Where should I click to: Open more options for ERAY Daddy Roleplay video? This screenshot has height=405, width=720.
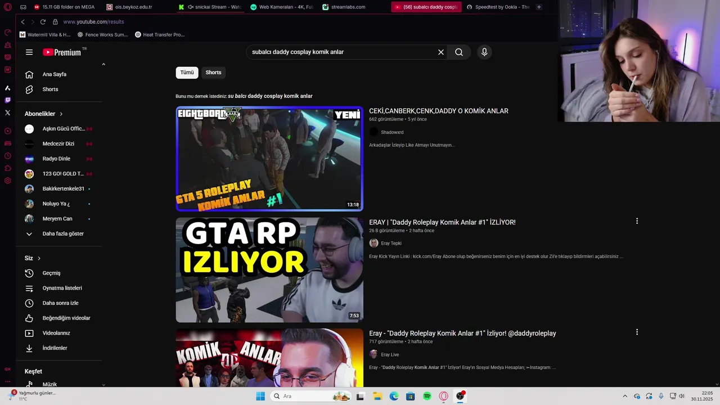click(637, 221)
